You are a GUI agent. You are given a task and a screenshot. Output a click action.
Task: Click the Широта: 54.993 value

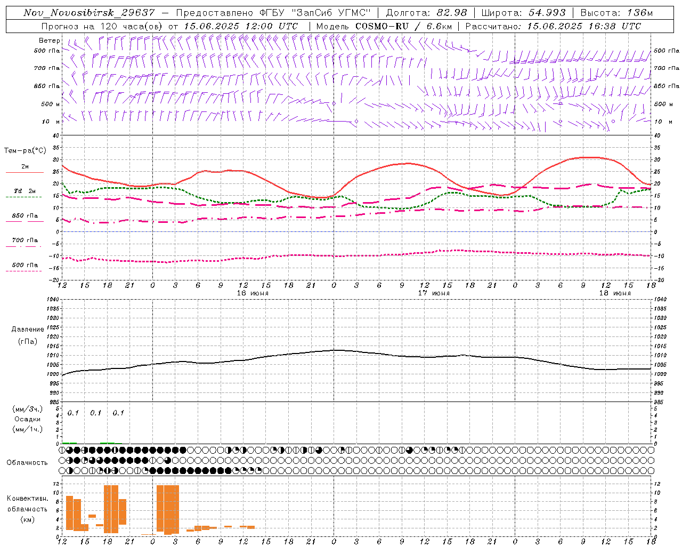(x=523, y=13)
